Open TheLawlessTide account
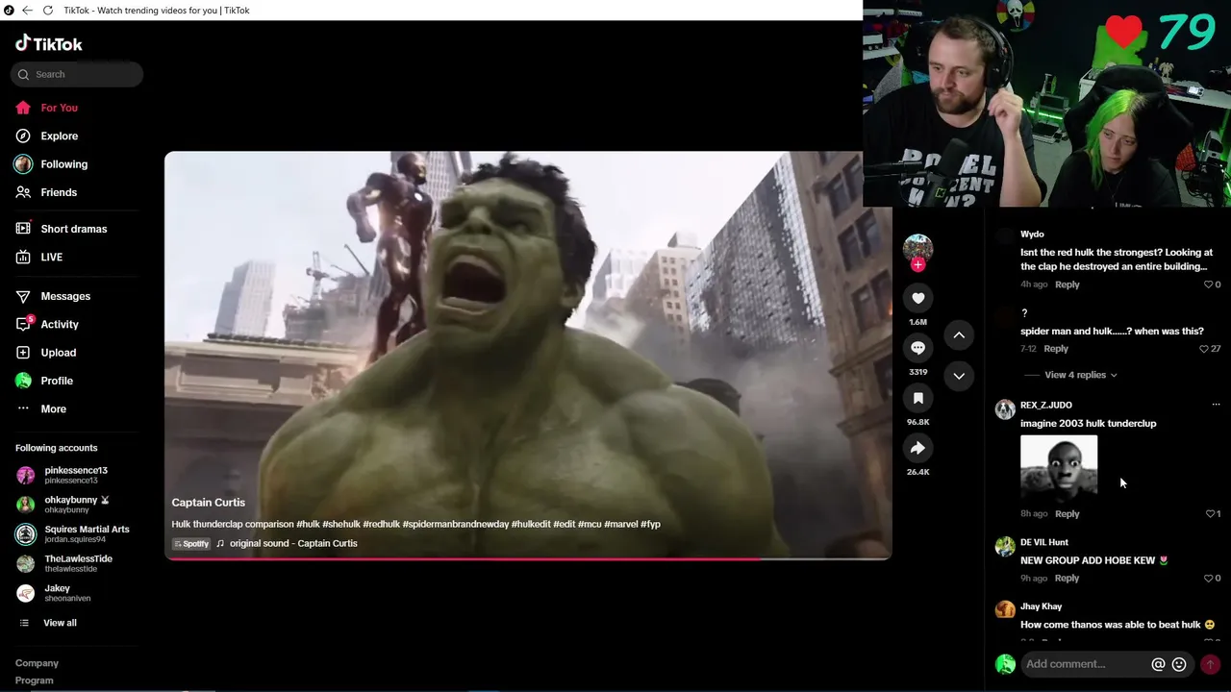 tap(77, 563)
